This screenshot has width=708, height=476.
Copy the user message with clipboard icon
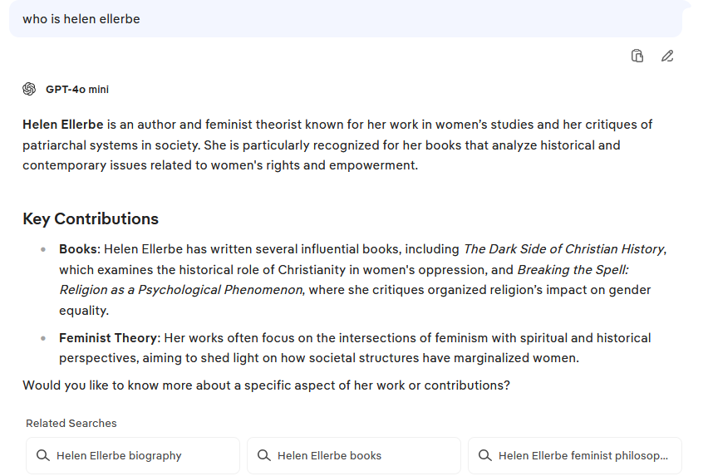click(637, 56)
